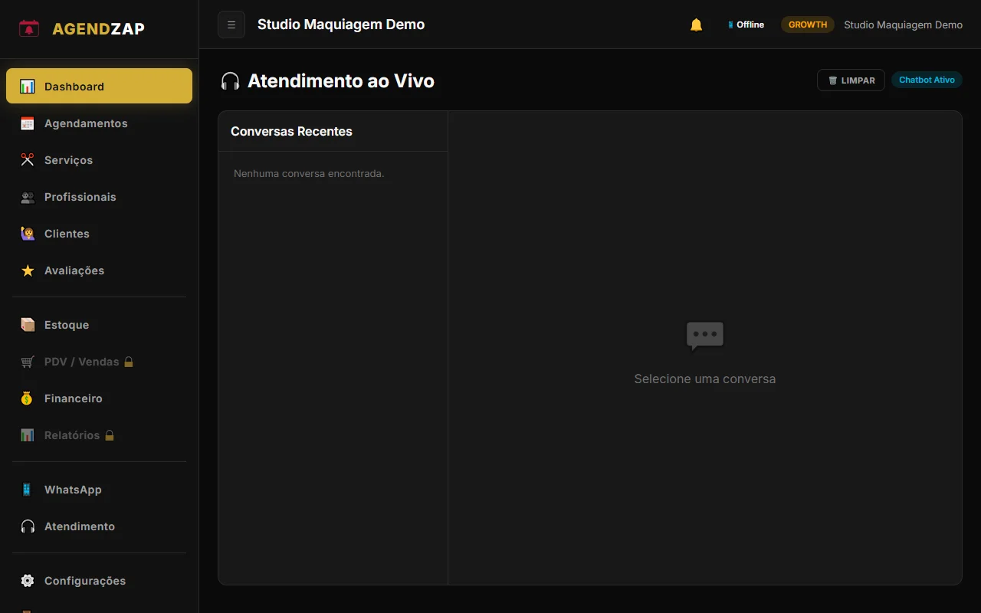Open the WhatsApp integration panel
The image size is (981, 613).
click(73, 490)
